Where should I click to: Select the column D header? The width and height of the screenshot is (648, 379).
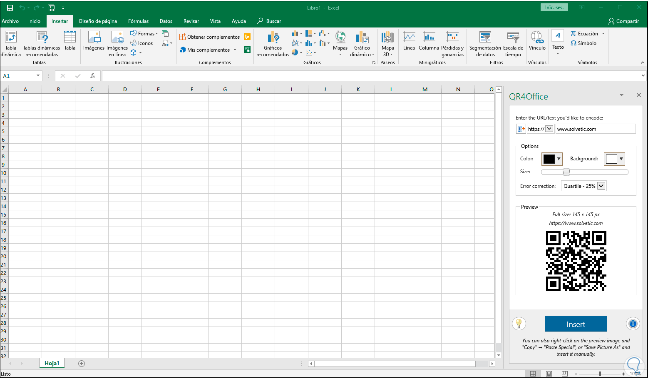point(125,89)
